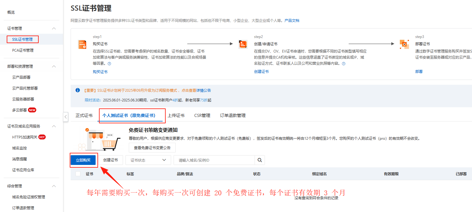This screenshot has width=472, height=212.
Task: Open 云产品部署 menu item
Action: tap(21, 77)
